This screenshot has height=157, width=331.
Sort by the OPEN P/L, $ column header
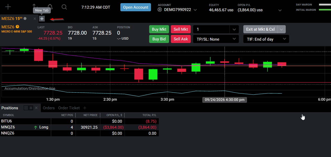(x=114, y=115)
